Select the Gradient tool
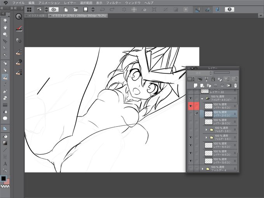 [5, 143]
